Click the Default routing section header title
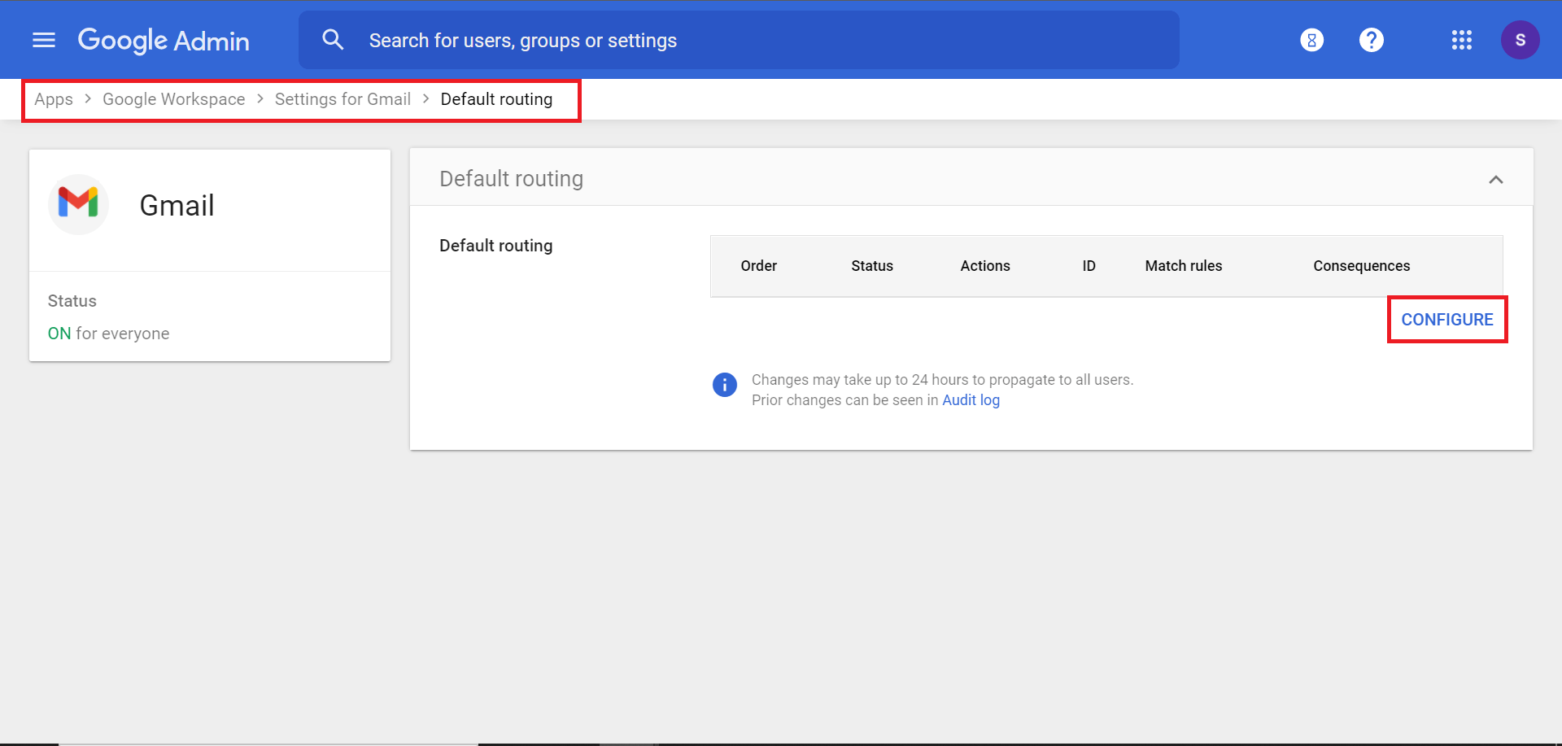Screen dimensions: 1562x746 (511, 179)
